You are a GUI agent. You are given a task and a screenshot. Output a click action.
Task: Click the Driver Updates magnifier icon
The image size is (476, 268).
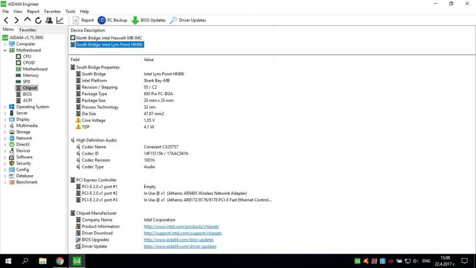point(173,20)
